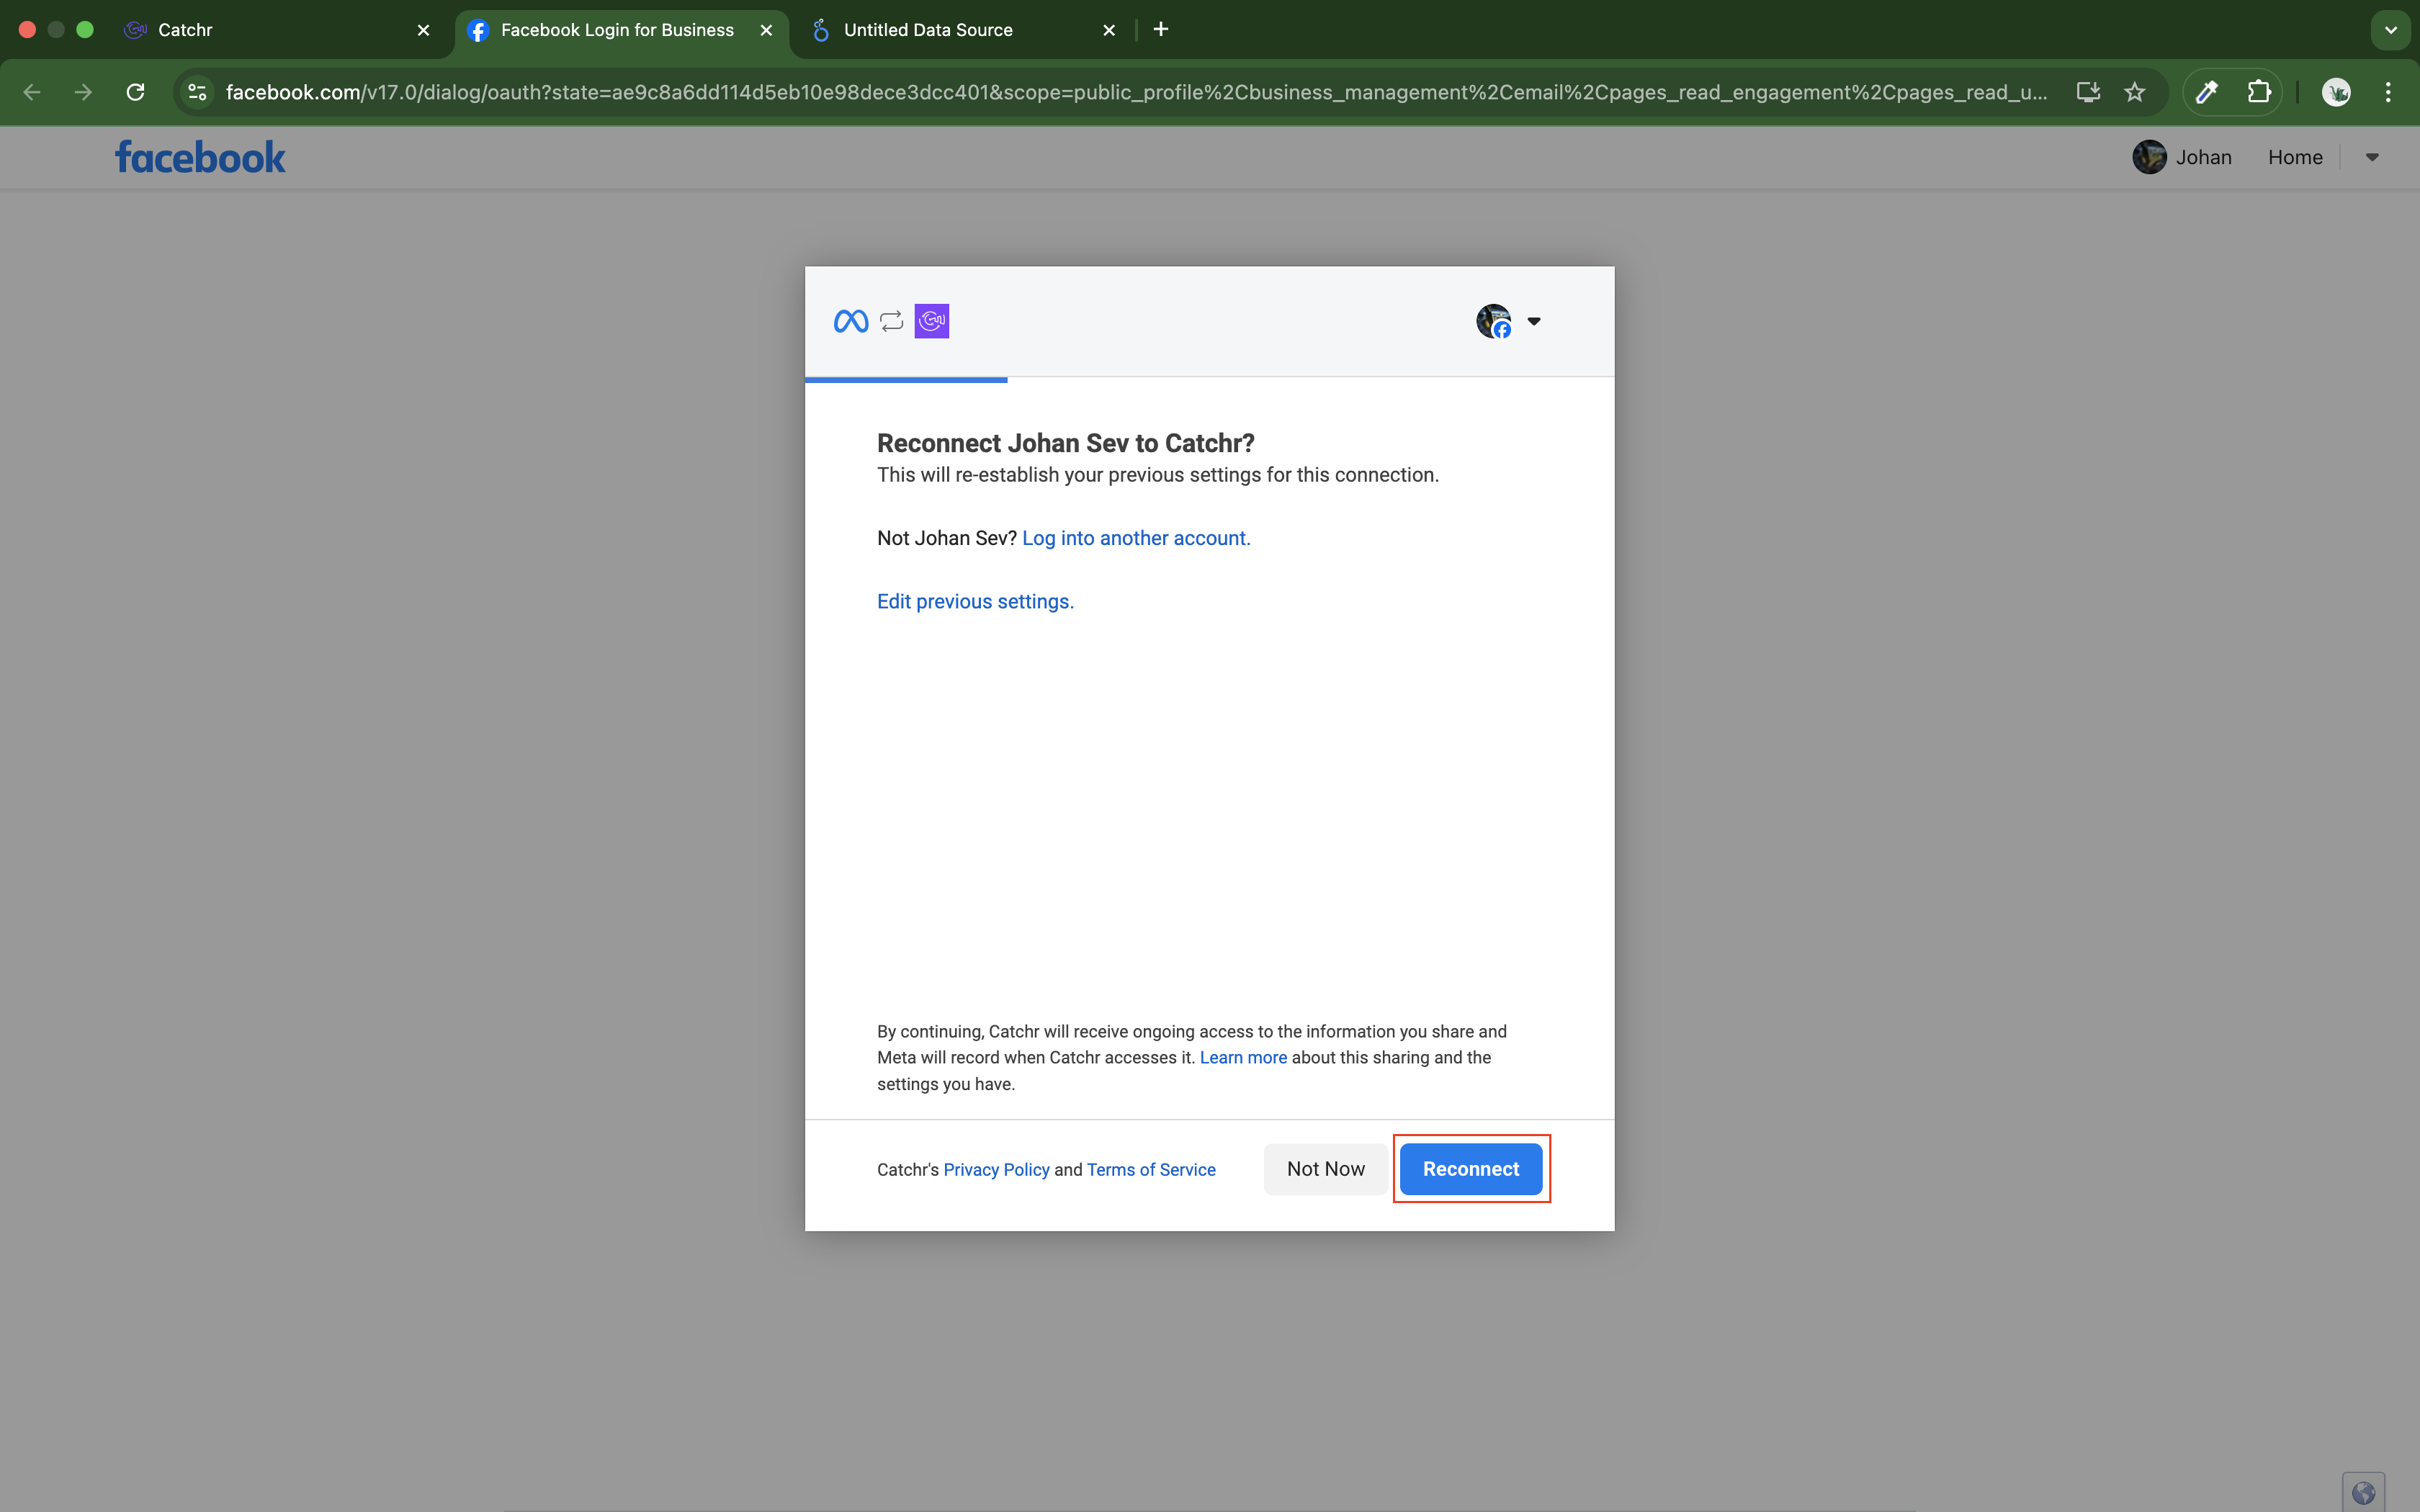Go back to previous page

pyautogui.click(x=31, y=92)
